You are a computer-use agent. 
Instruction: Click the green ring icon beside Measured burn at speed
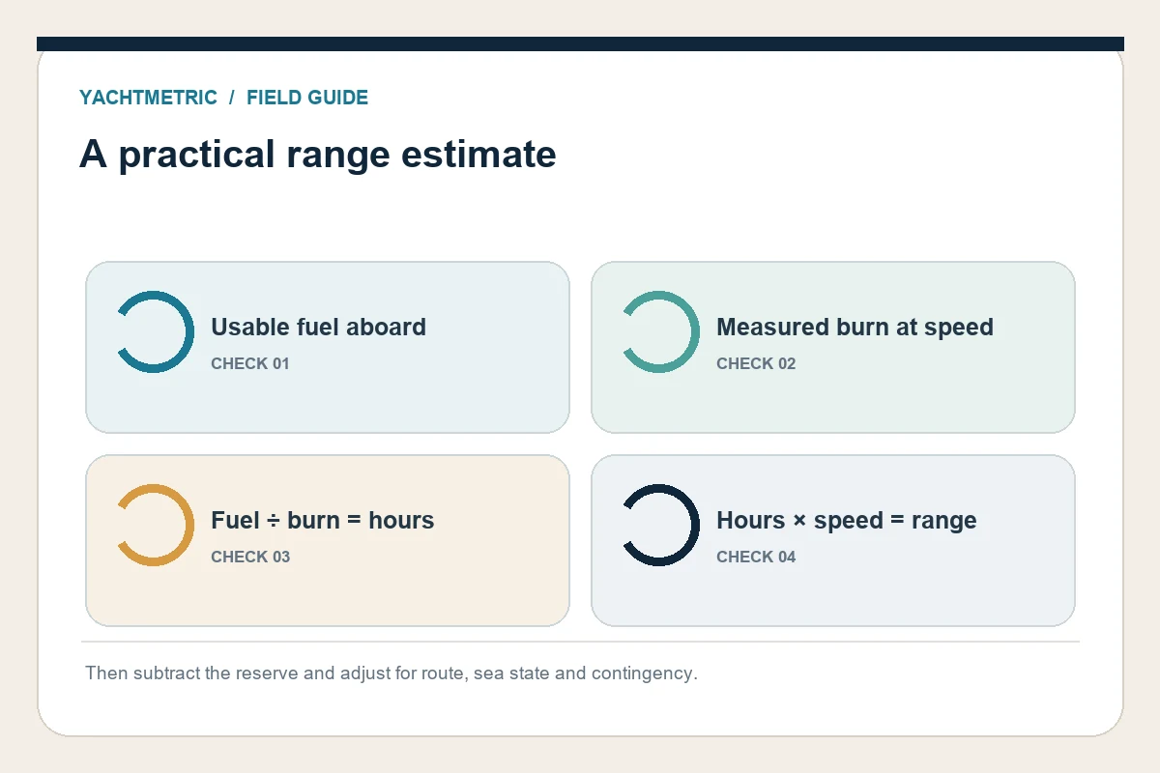(x=660, y=331)
